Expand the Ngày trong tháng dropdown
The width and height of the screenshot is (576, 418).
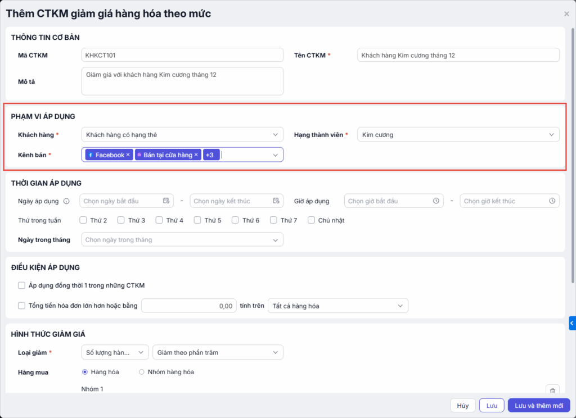182,240
